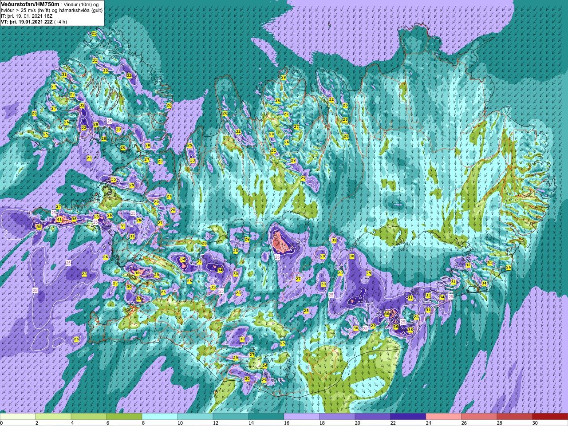Click the yellow '36' label beside the 41
Image resolution: width=568 pixels, height=426 pixels.
[x=74, y=219]
